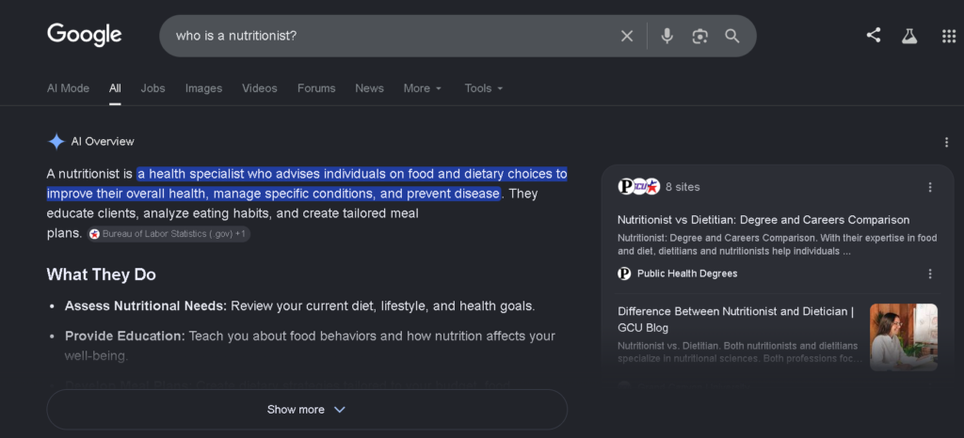
Task: Clear the search query with X
Action: pyautogui.click(x=626, y=37)
